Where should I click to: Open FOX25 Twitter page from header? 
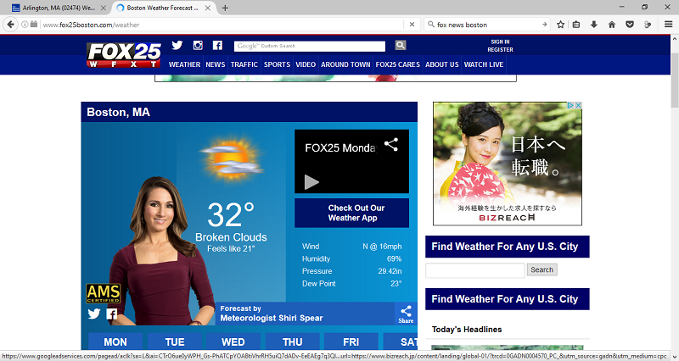[x=177, y=45]
